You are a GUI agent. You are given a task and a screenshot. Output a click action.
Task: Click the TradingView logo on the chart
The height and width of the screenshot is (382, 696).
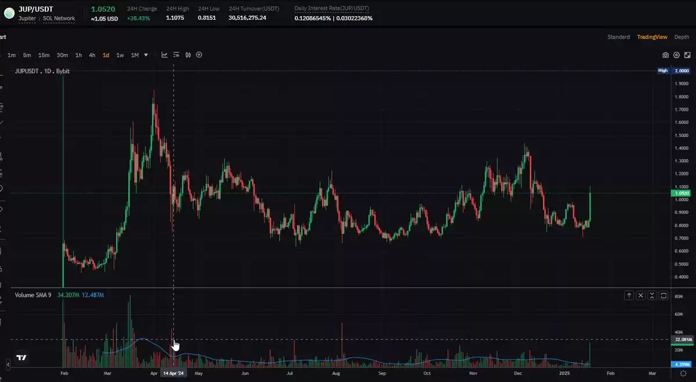click(x=21, y=358)
